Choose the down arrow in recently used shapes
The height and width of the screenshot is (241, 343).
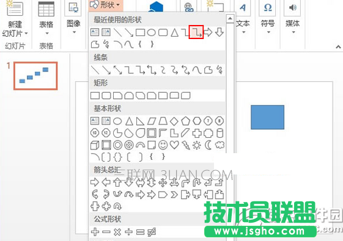pos(219,32)
